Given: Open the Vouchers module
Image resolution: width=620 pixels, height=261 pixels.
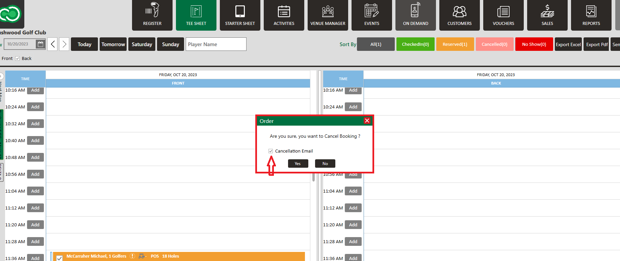Looking at the screenshot, I should pyautogui.click(x=503, y=15).
